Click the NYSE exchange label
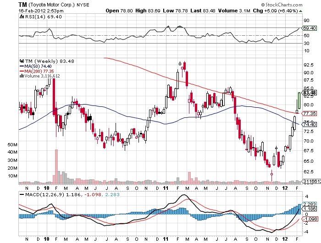 coord(83,5)
